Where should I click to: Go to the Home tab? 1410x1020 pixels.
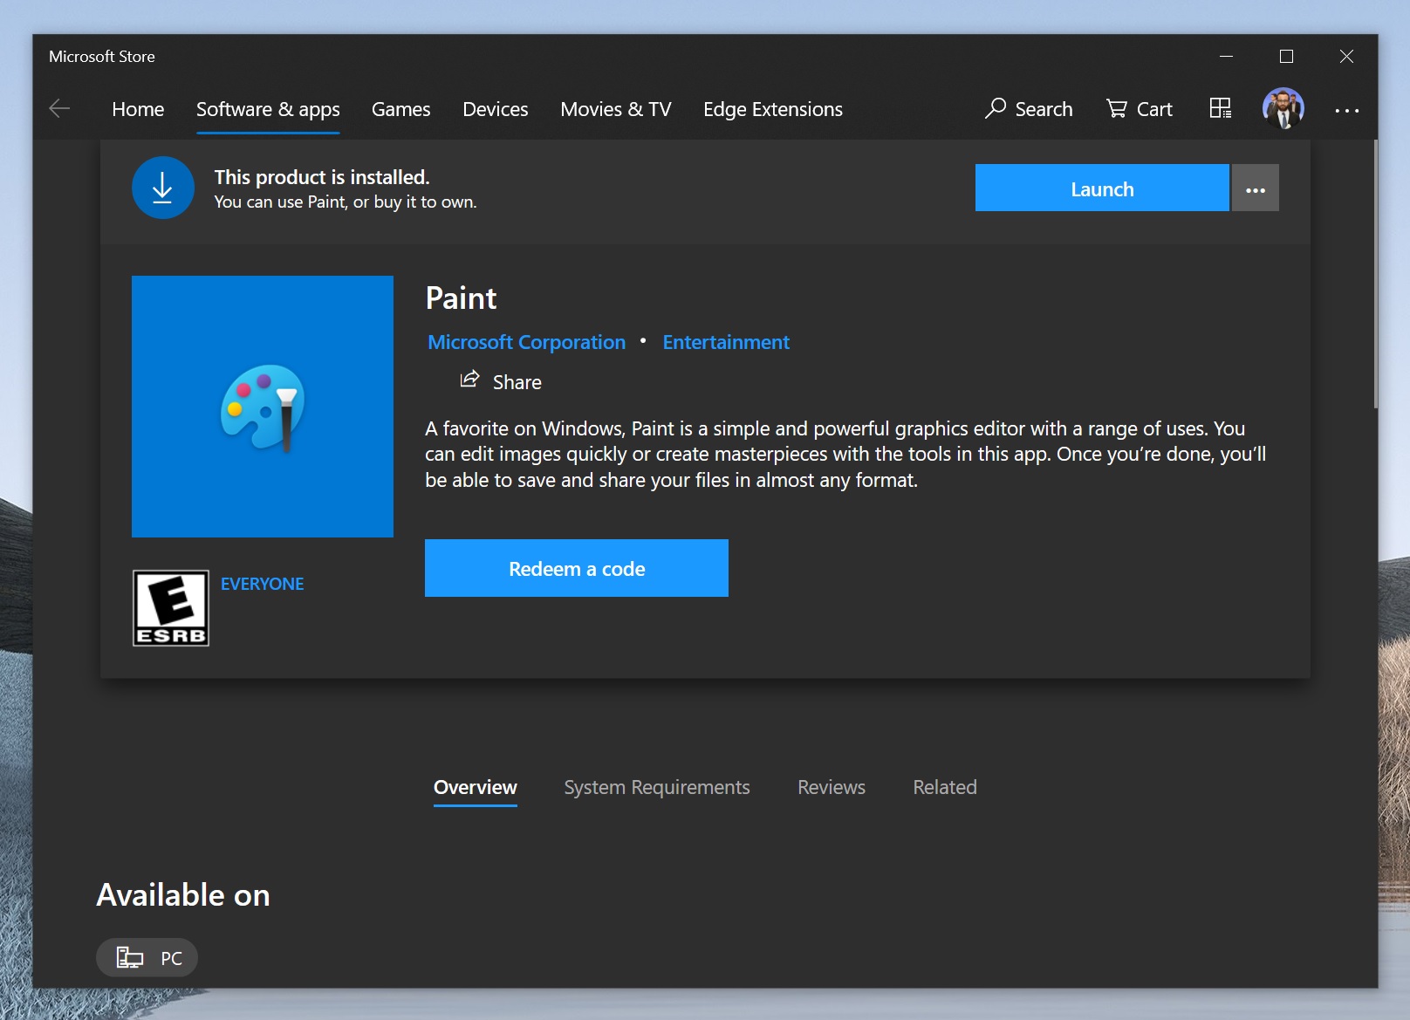coord(138,109)
